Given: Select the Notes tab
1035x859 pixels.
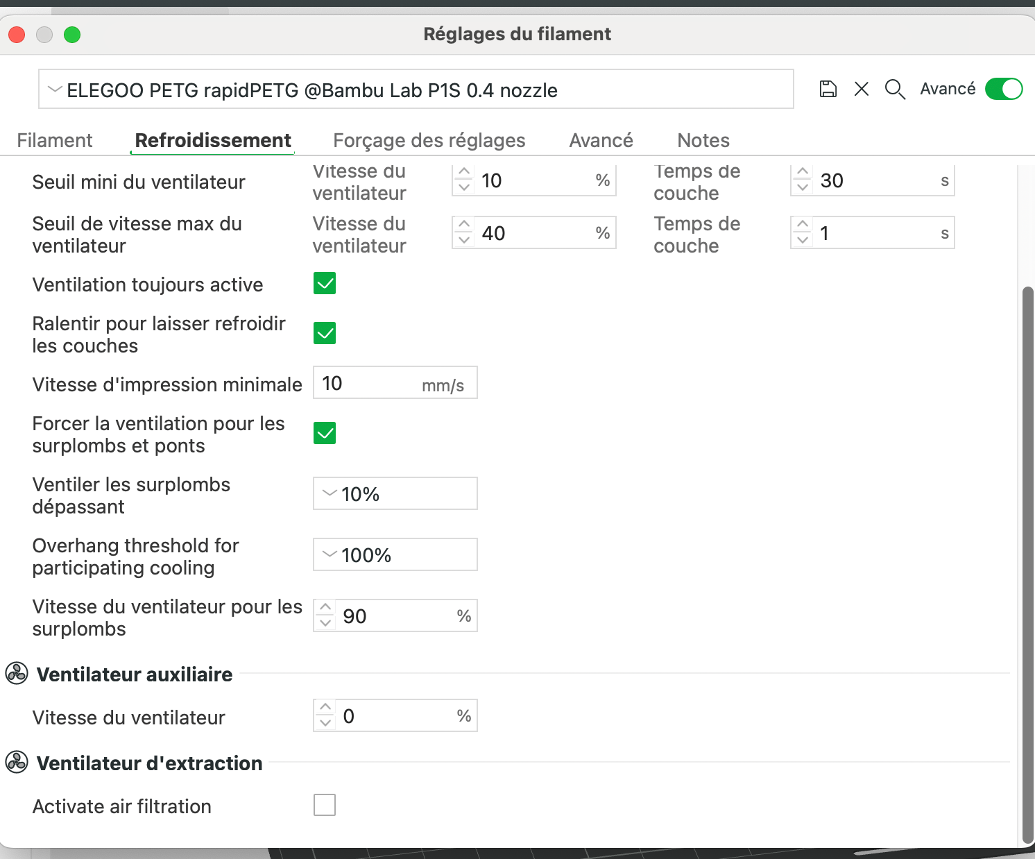Looking at the screenshot, I should click(703, 140).
